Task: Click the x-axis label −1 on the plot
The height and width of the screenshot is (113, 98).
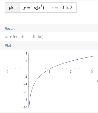Action: (x=7, y=71)
